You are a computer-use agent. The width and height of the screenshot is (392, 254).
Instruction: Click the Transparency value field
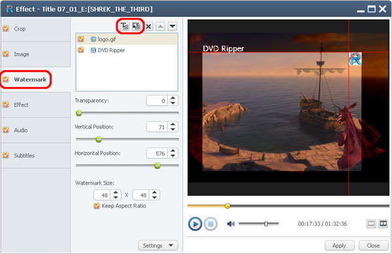[157, 101]
